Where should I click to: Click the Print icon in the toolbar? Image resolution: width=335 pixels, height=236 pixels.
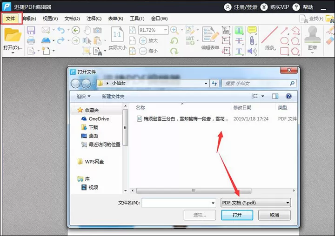coord(31,40)
